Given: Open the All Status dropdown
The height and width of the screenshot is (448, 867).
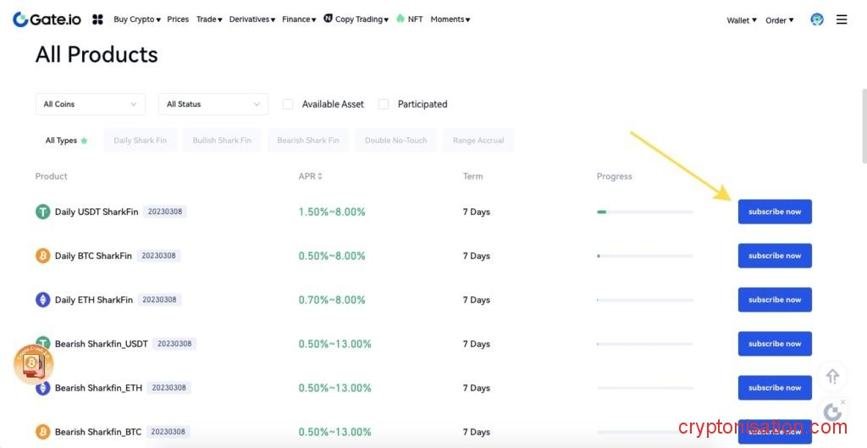Looking at the screenshot, I should coord(213,104).
